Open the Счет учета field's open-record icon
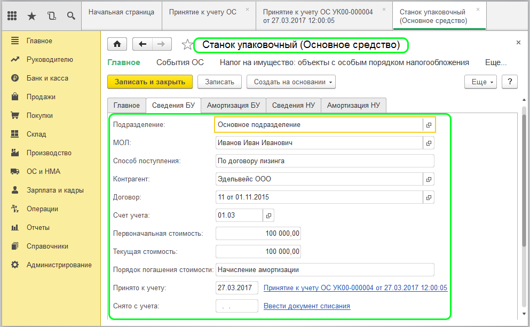Screen dimensions: 530x327 (268, 216)
